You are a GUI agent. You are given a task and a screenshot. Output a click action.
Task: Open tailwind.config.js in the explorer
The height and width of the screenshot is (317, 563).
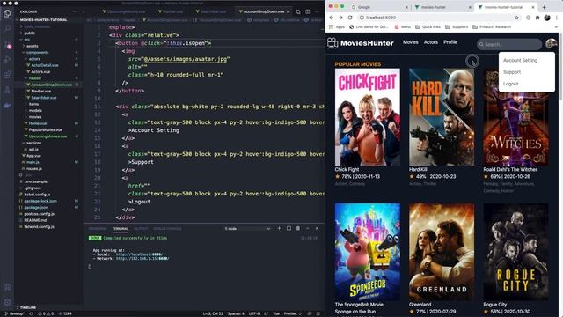(x=39, y=227)
